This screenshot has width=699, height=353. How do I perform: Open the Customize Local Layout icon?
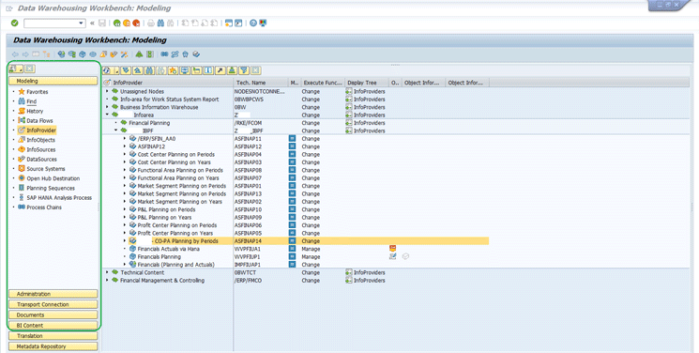point(263,23)
